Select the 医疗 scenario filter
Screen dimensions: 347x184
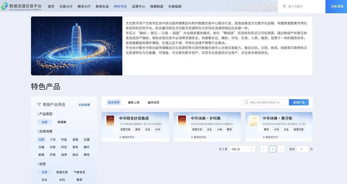click(x=87, y=147)
